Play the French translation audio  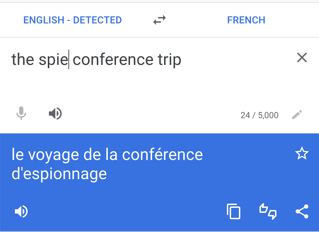pyautogui.click(x=21, y=211)
